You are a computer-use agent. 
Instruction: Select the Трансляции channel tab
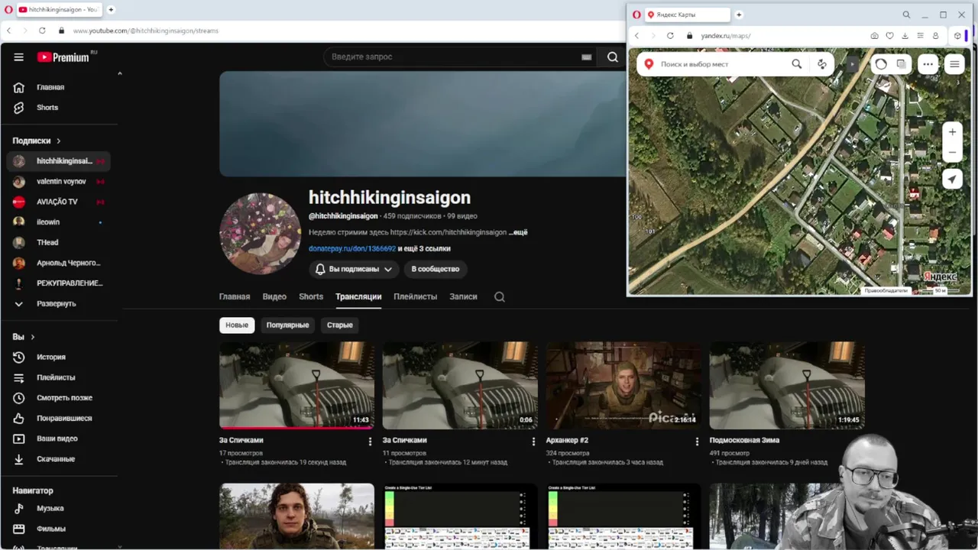[x=358, y=296]
